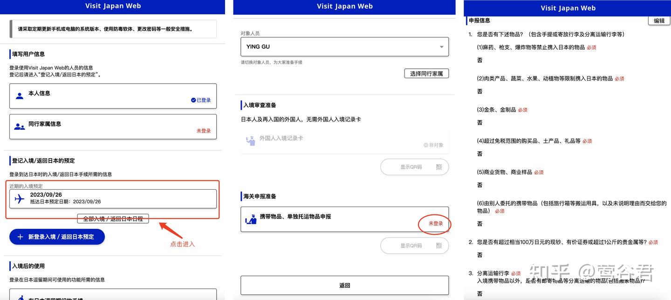Click the 登记入境/返回日本的预定 heading
Image resolution: width=671 pixels, height=300 pixels.
(x=43, y=160)
